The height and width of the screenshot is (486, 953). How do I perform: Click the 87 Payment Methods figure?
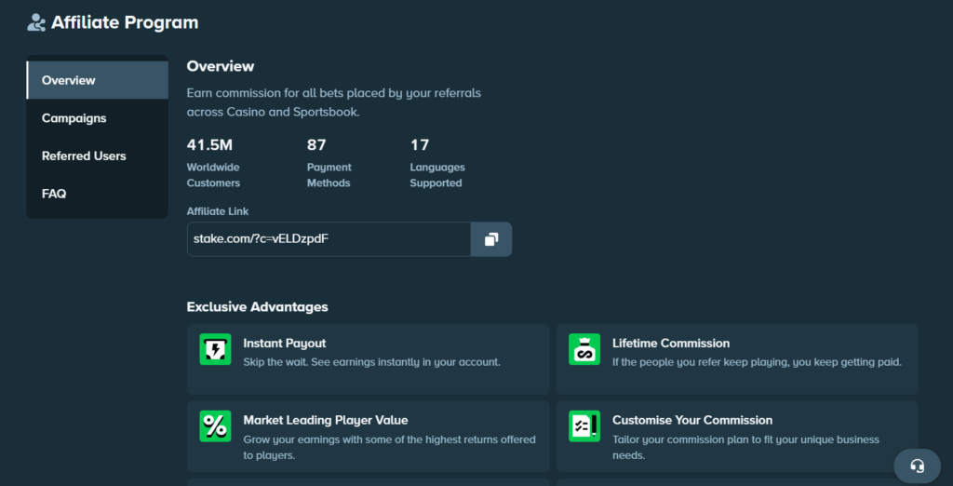click(316, 144)
